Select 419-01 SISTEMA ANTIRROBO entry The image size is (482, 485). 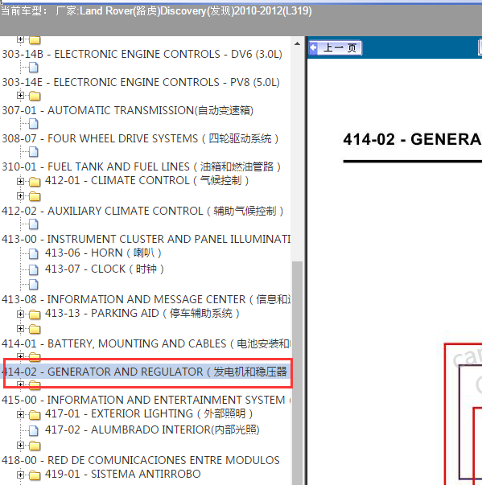tap(123, 474)
